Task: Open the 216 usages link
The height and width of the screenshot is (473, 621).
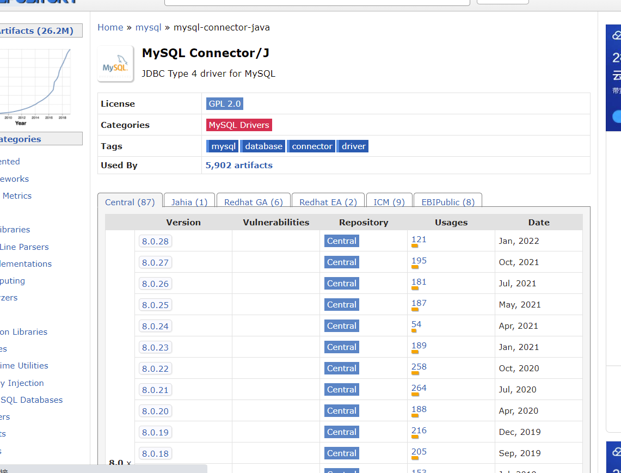Action: [419, 430]
